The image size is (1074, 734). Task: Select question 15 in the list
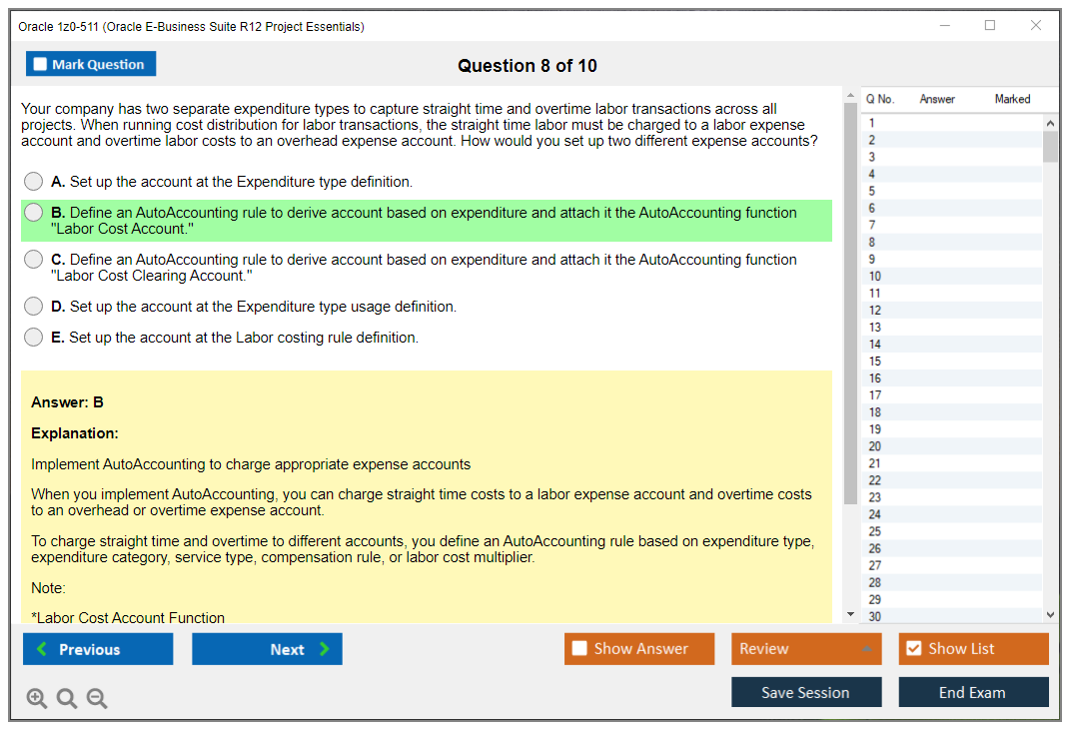pos(875,362)
